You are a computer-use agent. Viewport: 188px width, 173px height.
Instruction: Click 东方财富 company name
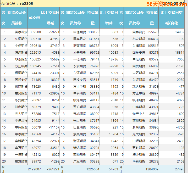pyautogui.click(x=21, y=161)
